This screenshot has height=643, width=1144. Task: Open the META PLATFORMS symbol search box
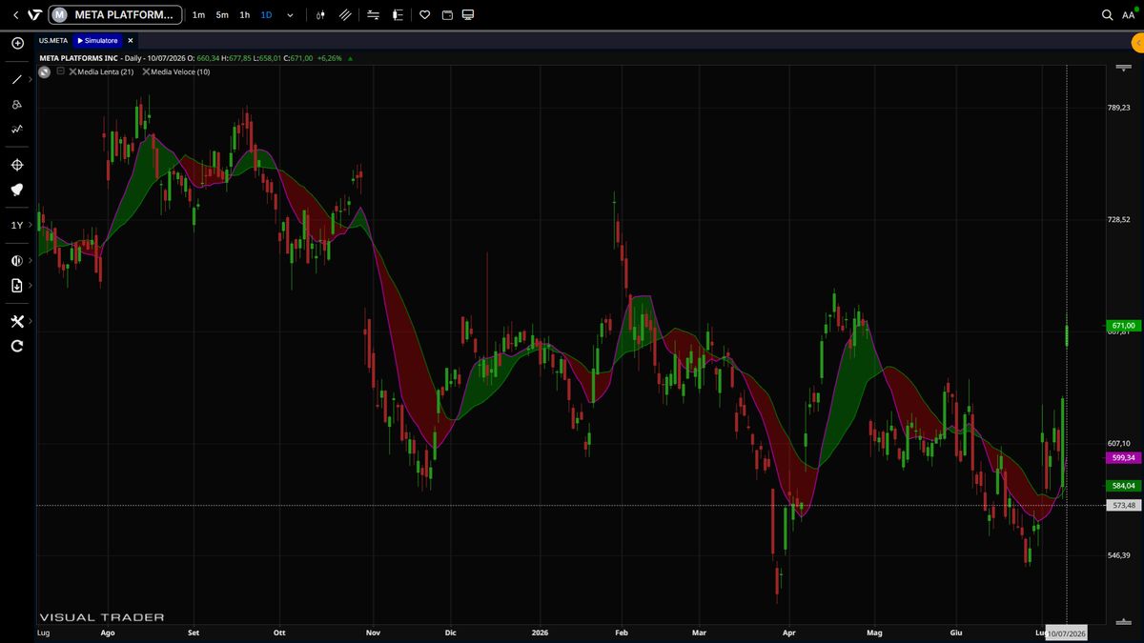(x=114, y=15)
